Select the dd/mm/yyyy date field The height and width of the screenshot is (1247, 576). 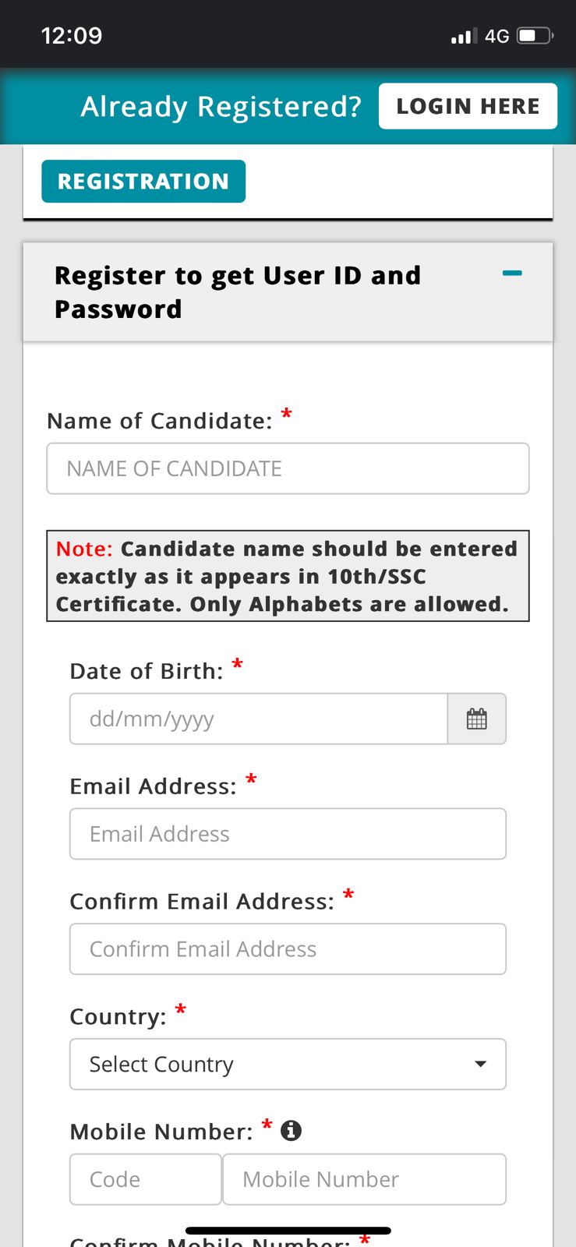coord(257,719)
